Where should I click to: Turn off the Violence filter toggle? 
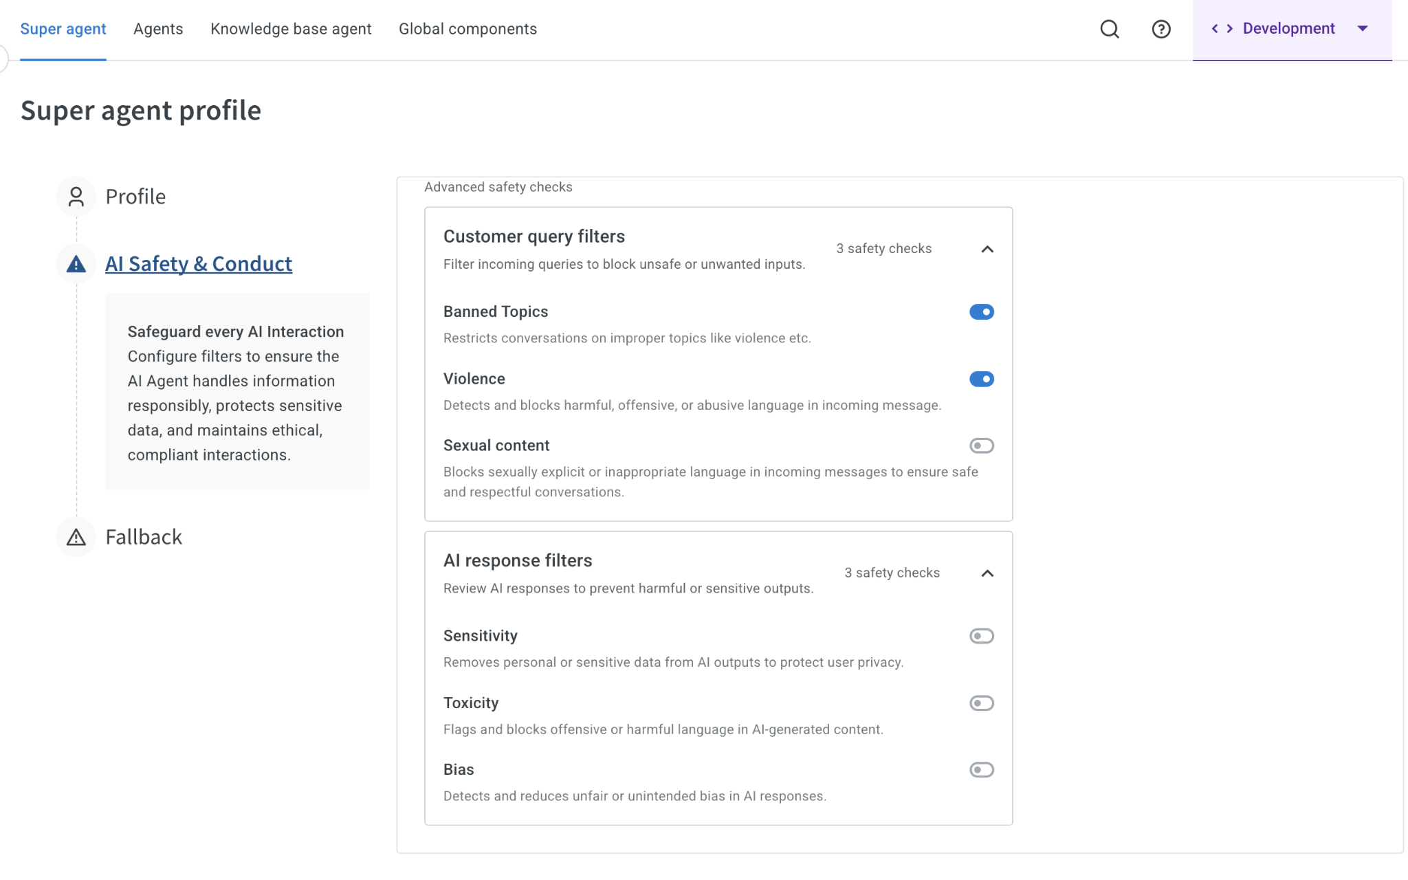pos(981,379)
